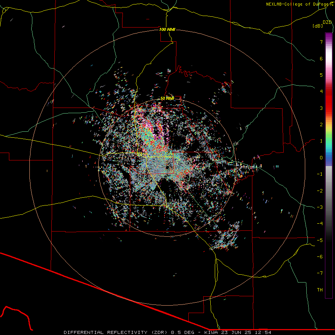The width and height of the screenshot is (335, 335).
Task: Select the "-5" scale value
Action: pos(320,240)
